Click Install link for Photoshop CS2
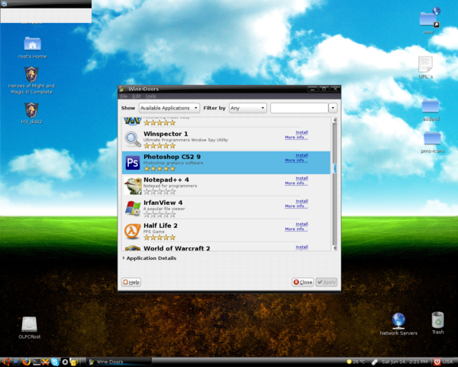 [x=302, y=155]
